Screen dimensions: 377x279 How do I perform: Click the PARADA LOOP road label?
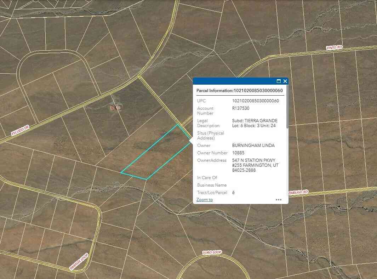pyautogui.click(x=79, y=262)
